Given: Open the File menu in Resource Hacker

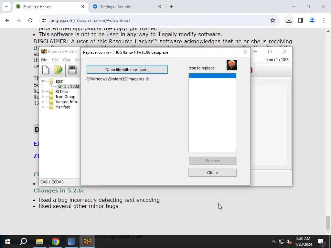Looking at the screenshot, I should click(x=44, y=60).
